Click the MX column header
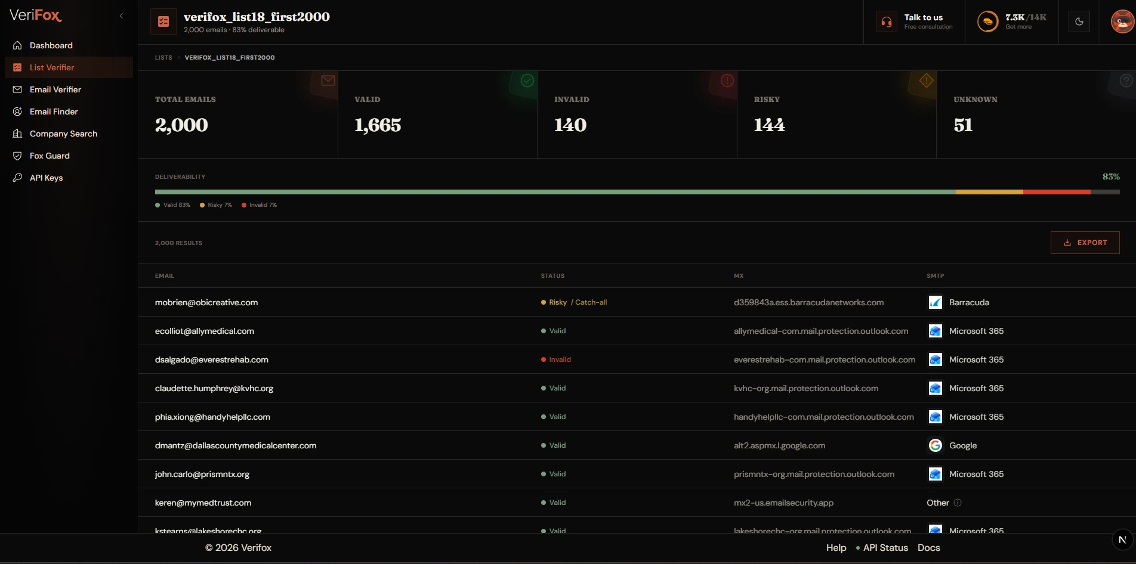1136x564 pixels. point(739,276)
